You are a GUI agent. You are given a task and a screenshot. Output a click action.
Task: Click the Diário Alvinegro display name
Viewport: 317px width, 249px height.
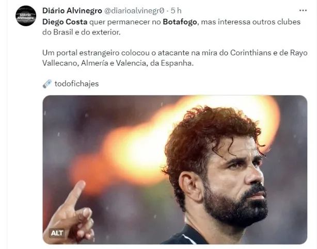tap(72, 11)
